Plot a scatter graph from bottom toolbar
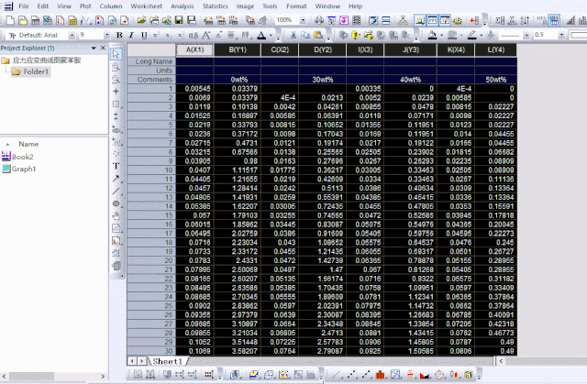This screenshot has height=384, width=587. point(351,374)
